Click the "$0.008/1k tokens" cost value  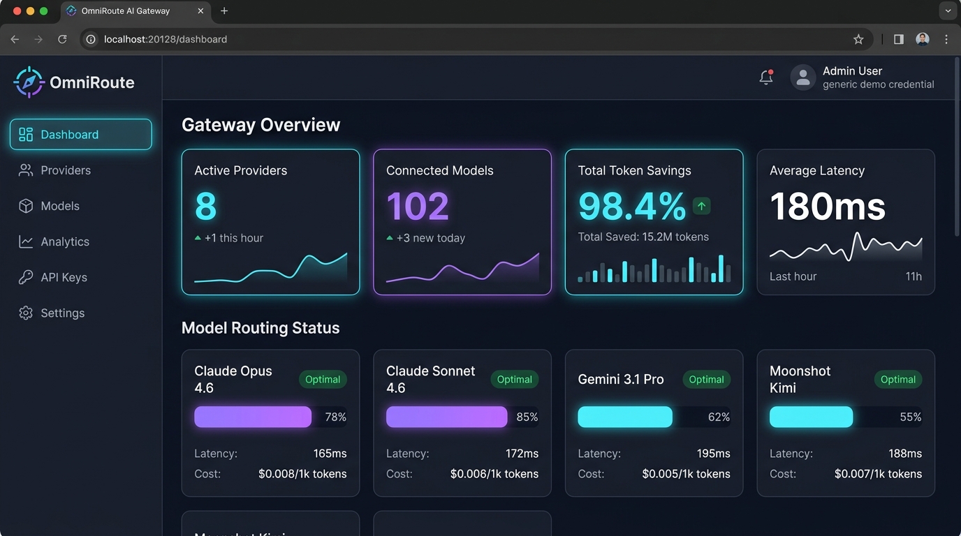(302, 474)
